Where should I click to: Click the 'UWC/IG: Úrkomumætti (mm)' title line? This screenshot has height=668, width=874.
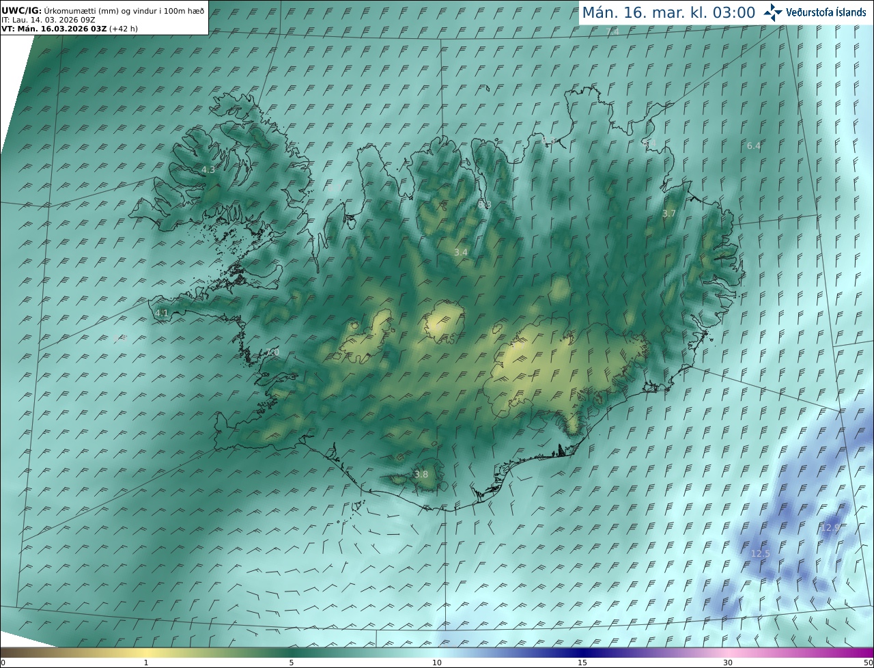click(x=102, y=11)
